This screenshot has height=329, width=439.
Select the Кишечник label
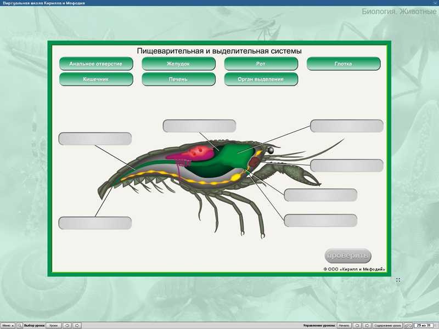(x=96, y=79)
